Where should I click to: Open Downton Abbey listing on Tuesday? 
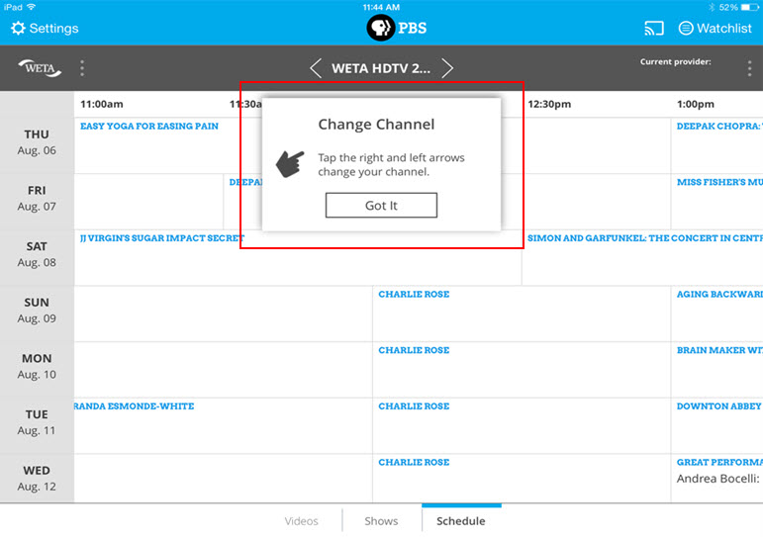718,406
